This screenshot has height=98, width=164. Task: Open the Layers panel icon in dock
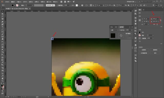136,45
